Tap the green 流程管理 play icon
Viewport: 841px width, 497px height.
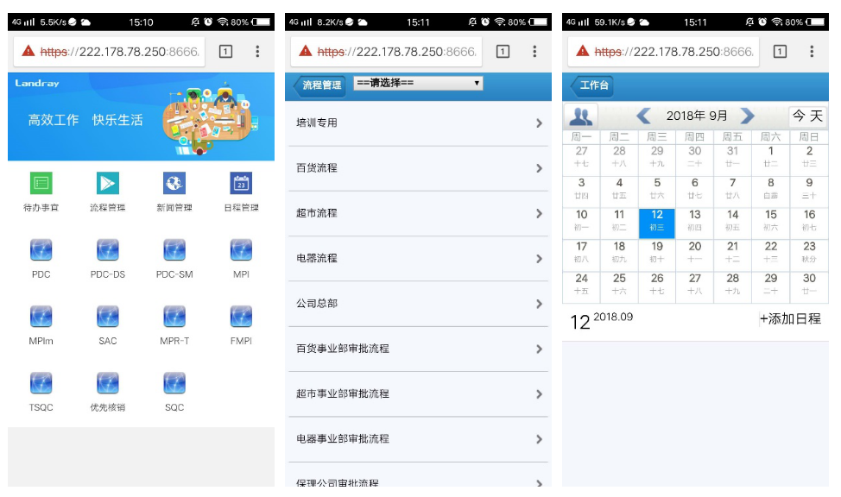[x=107, y=183]
